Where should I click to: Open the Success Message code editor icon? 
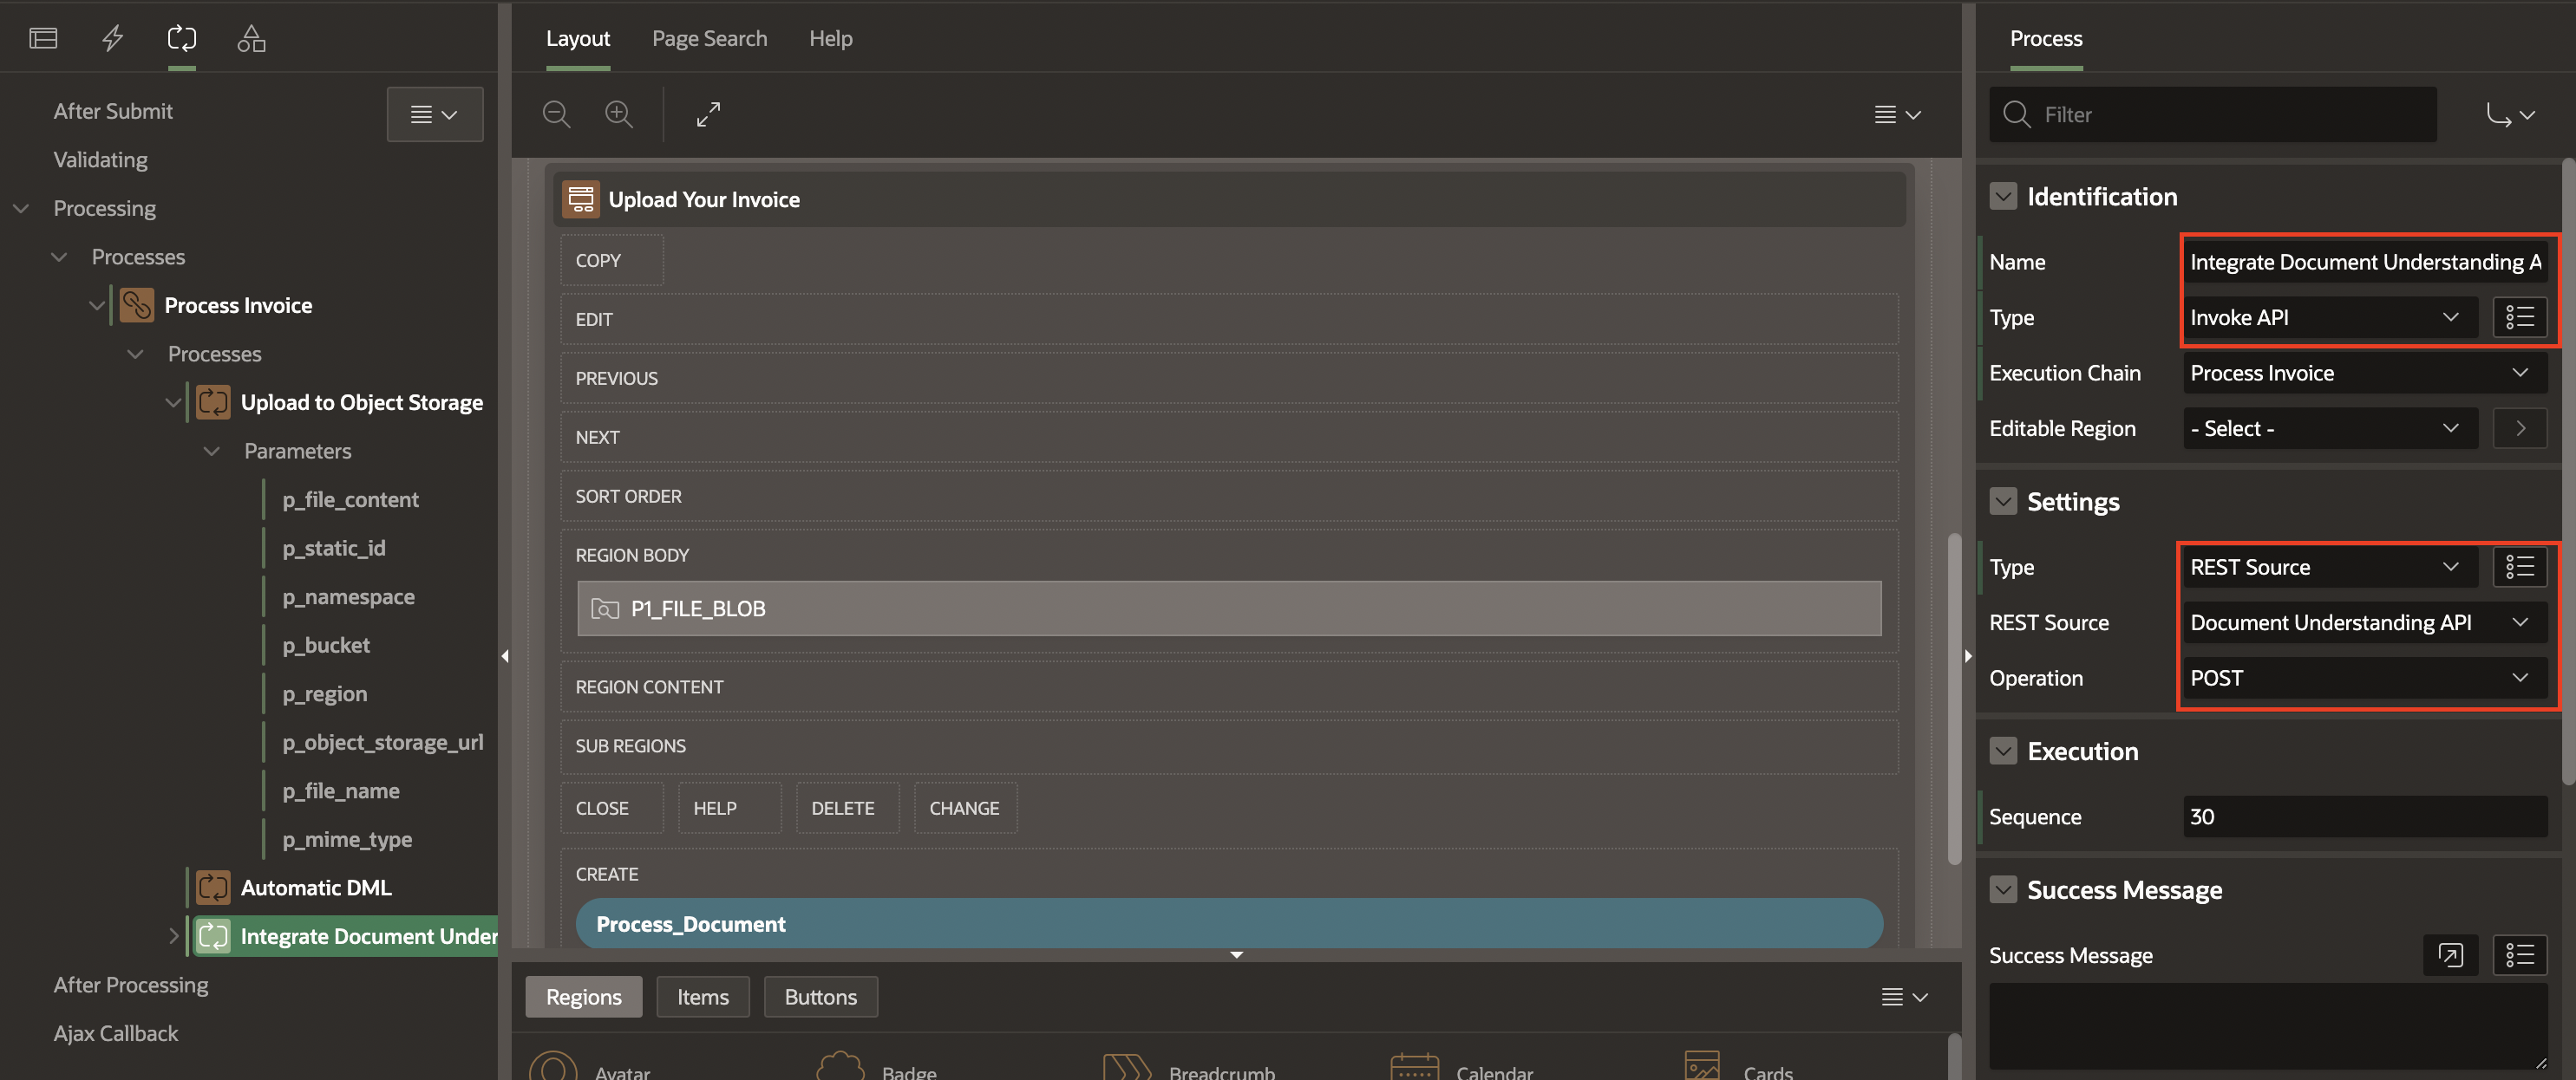tap(2450, 955)
